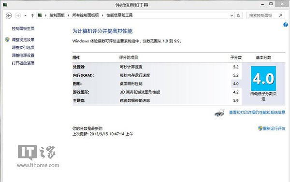
Task: Go up one folder level
Action: pyautogui.click(x=32, y=15)
